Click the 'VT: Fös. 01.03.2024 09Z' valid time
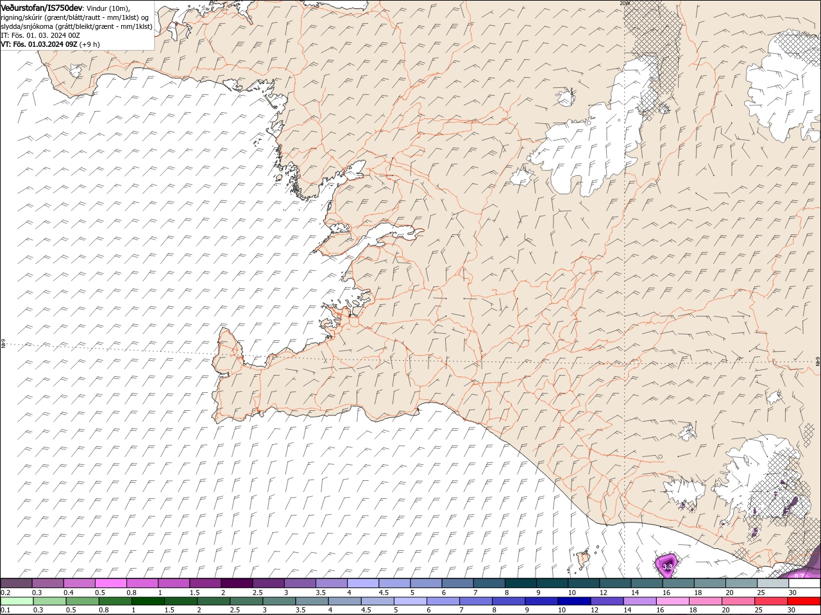This screenshot has height=615, width=821. [x=39, y=44]
